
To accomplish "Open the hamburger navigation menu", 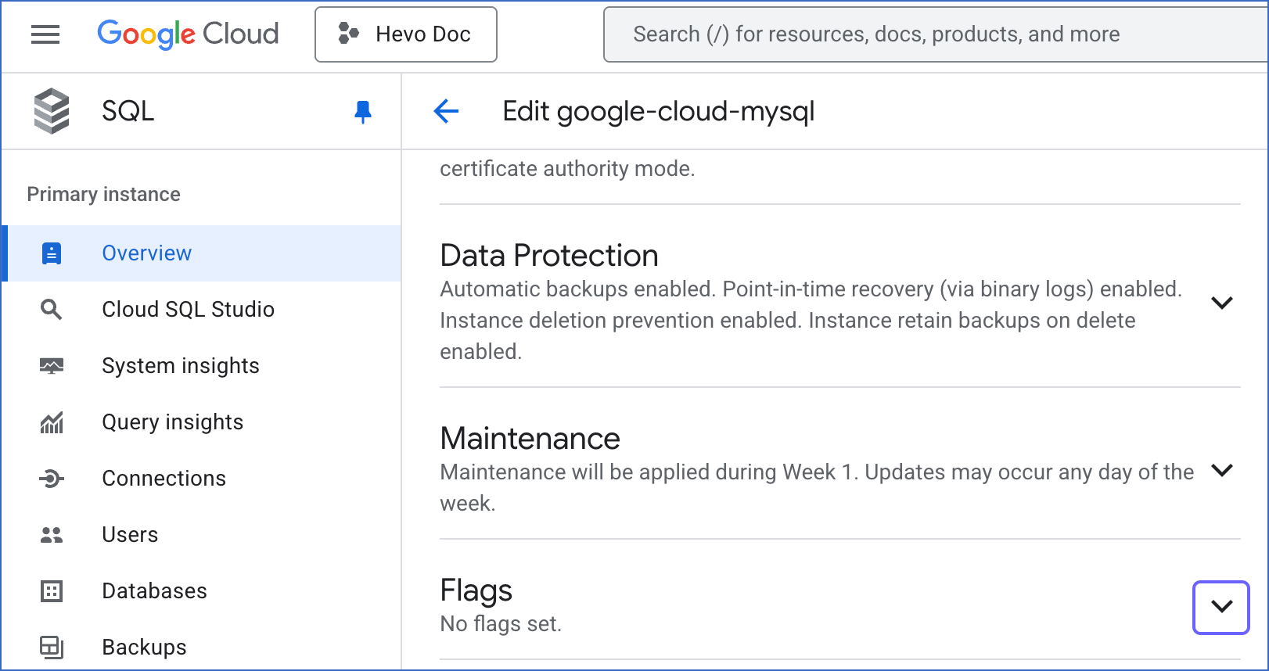I will (x=45, y=34).
